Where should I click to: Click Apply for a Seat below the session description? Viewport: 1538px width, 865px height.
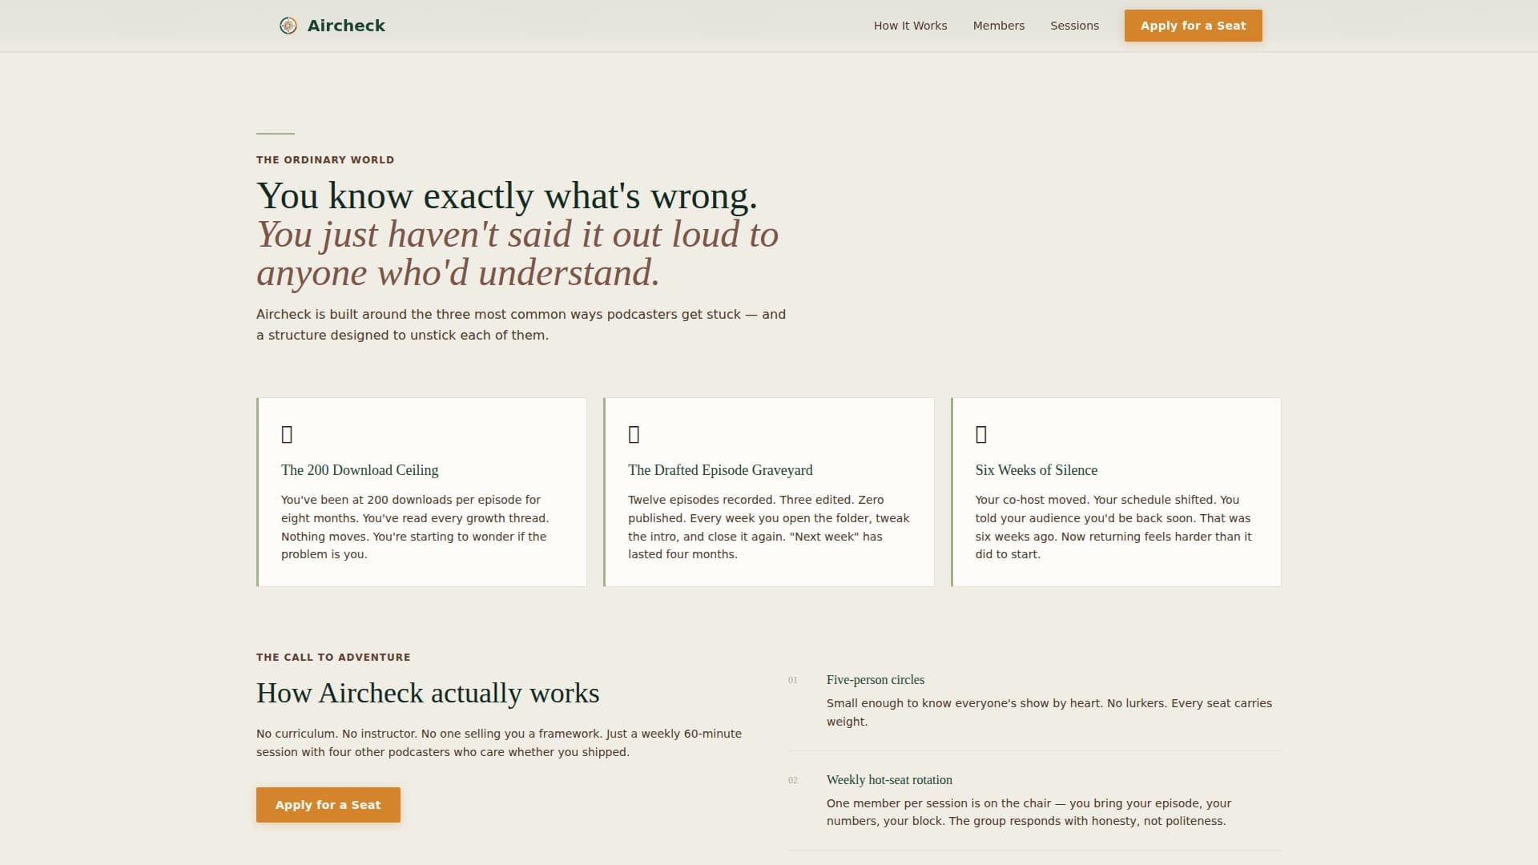pyautogui.click(x=328, y=804)
